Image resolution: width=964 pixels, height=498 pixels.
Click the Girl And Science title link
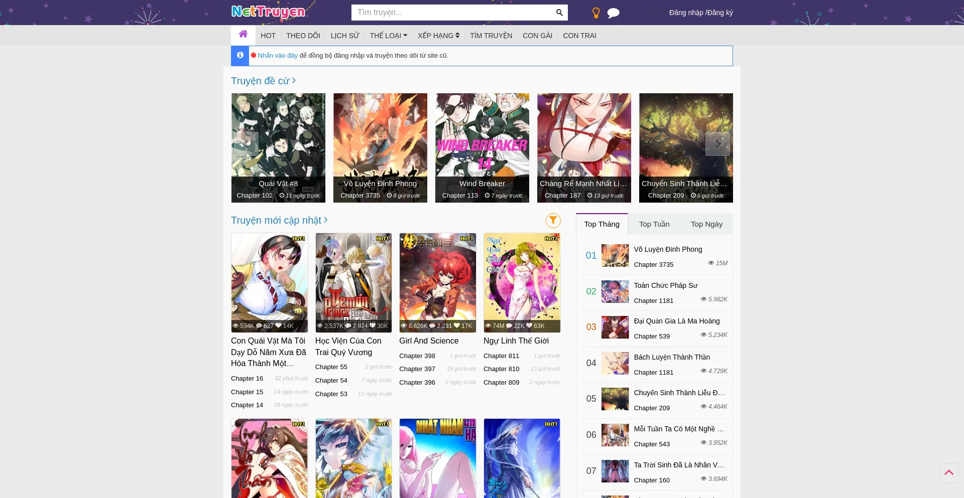coord(429,341)
